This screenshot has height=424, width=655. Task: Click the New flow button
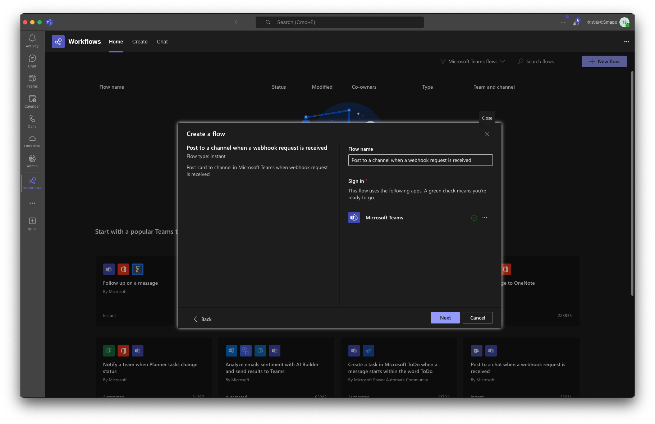tap(604, 61)
